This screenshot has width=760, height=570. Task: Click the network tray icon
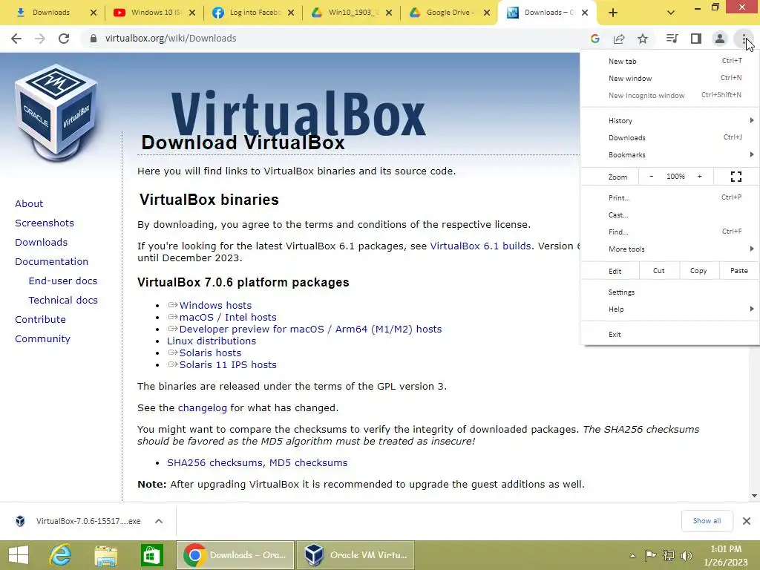click(x=669, y=555)
